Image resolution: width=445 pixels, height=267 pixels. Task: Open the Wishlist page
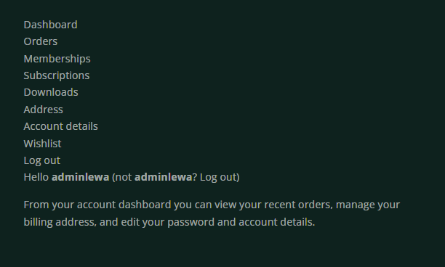[42, 144]
